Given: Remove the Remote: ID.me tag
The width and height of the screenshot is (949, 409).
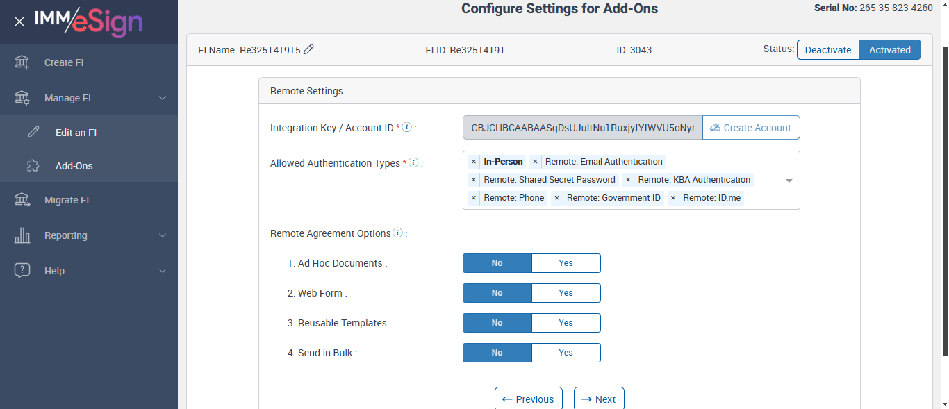Looking at the screenshot, I should tap(673, 198).
